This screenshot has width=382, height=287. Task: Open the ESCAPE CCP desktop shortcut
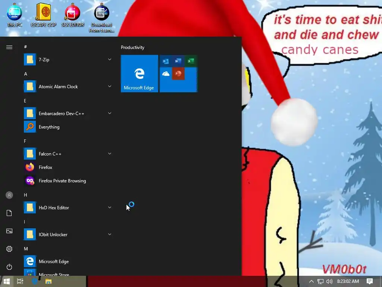(43, 15)
